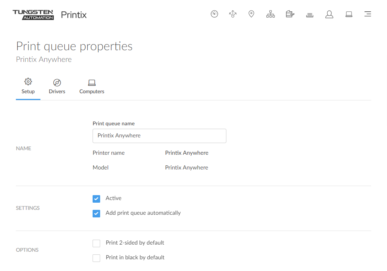This screenshot has height=271, width=387.
Task: Select the Setup tab
Action: tap(28, 87)
